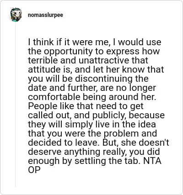This screenshot has width=183, height=195.
Task: Click "OP" on the comment's last line
Action: [34, 170]
